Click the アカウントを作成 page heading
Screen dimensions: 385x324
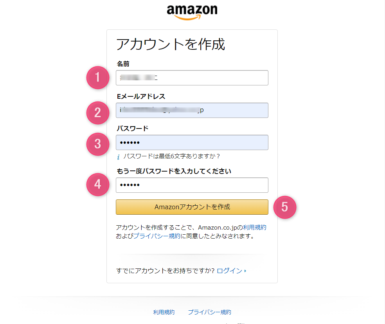171,45
